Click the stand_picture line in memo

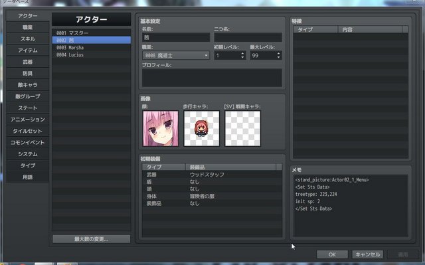[x=332, y=180]
